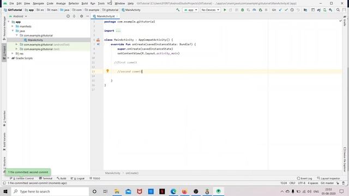Open the Windows notification center icon
The width and height of the screenshot is (349, 196).
[342, 191]
